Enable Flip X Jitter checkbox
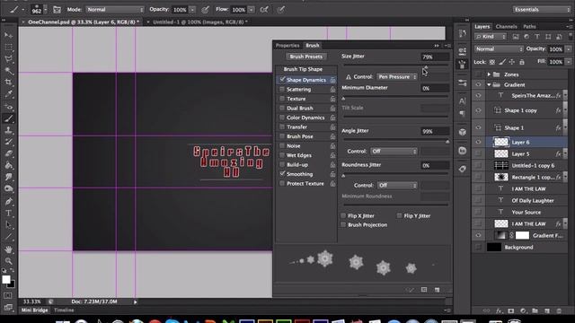575x323 pixels. tap(343, 215)
